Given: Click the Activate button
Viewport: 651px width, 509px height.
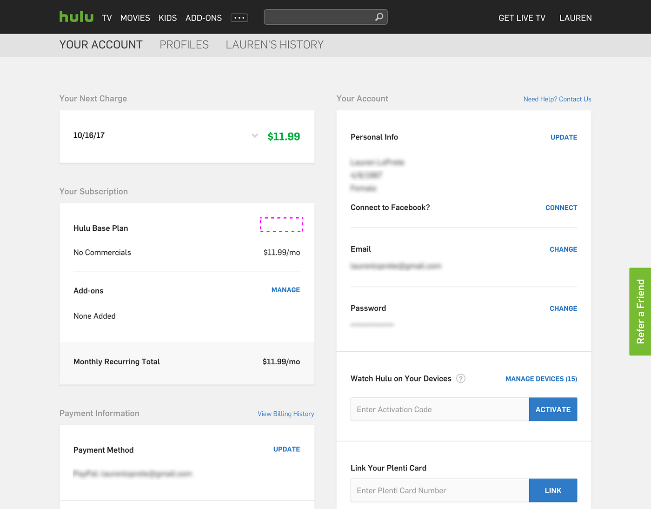Looking at the screenshot, I should [553, 409].
